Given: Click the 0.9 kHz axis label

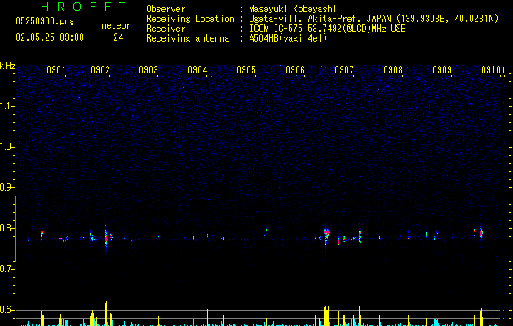Looking at the screenshot, I should point(7,187).
